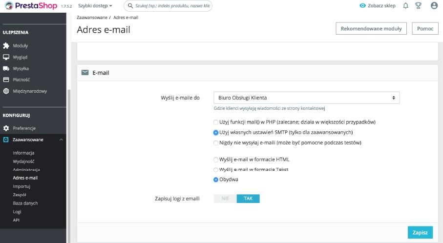Choose 'Wyślij e-mail w formacie HTML'

point(216,160)
